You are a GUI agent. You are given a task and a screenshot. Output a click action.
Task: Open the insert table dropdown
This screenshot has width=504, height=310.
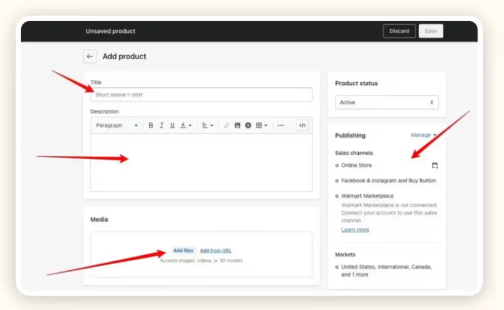261,126
